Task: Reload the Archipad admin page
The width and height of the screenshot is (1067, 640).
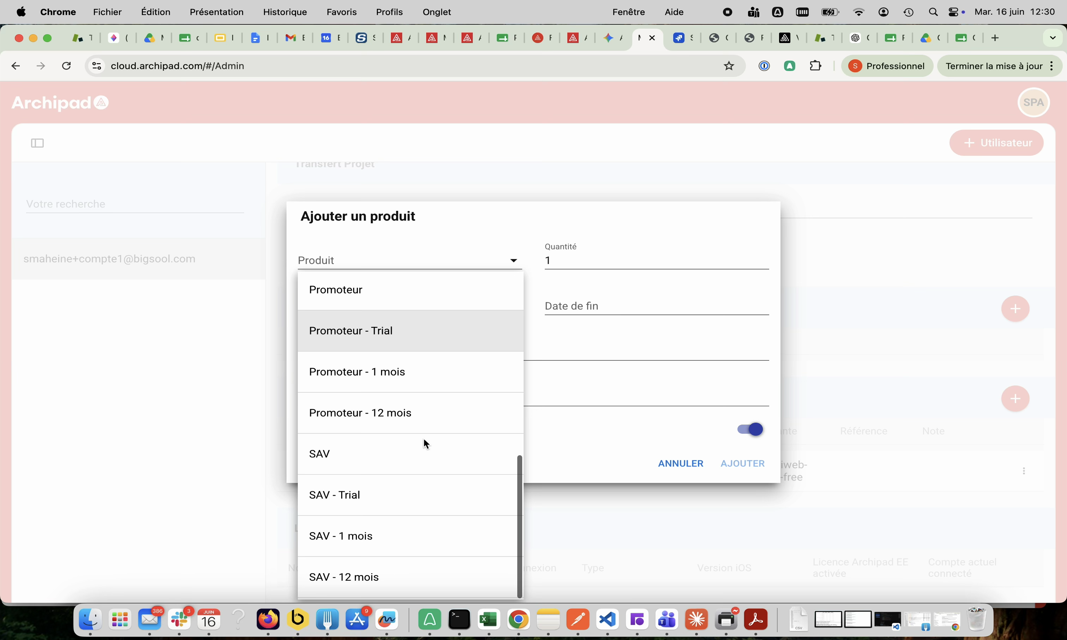Action: coord(66,66)
